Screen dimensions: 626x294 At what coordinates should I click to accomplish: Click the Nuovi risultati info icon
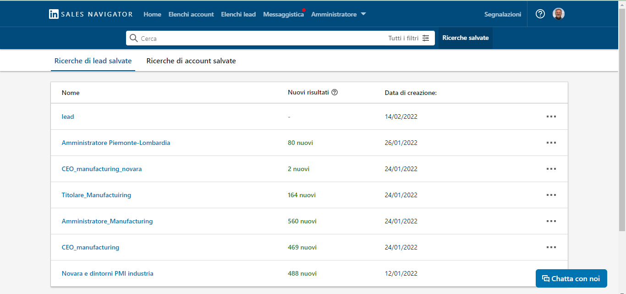coord(335,92)
